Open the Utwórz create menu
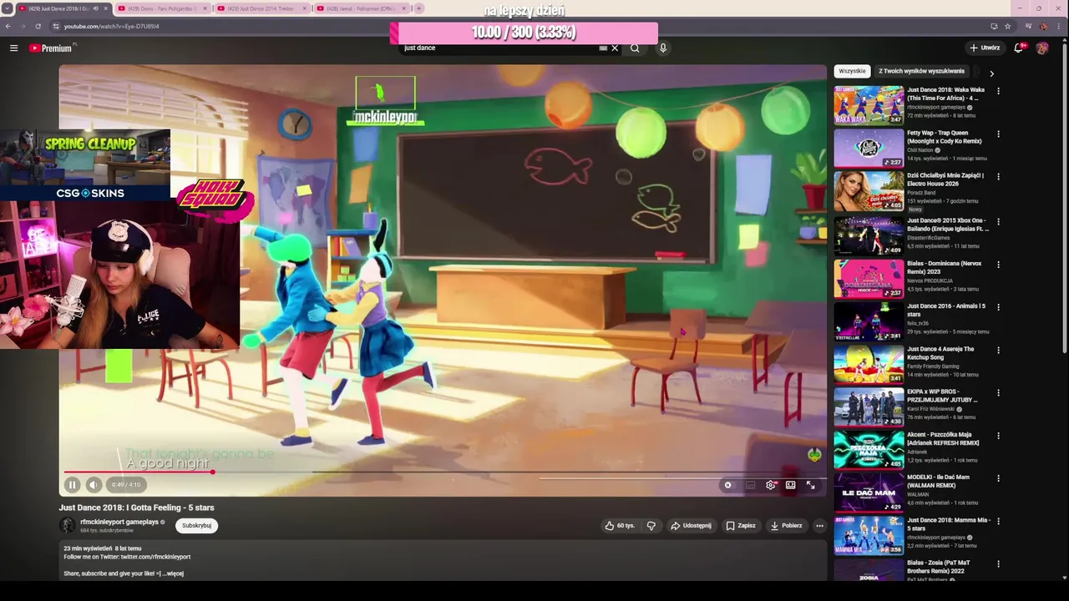 pyautogui.click(x=985, y=48)
